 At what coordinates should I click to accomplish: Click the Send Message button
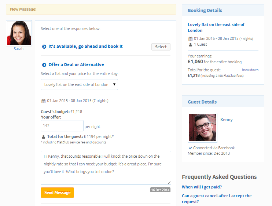pyautogui.click(x=57, y=192)
